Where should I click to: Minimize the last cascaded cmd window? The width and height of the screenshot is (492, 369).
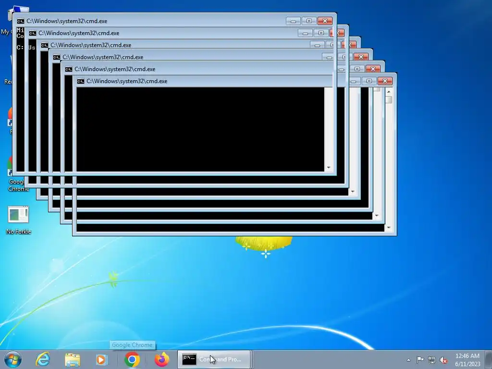pyautogui.click(x=354, y=81)
